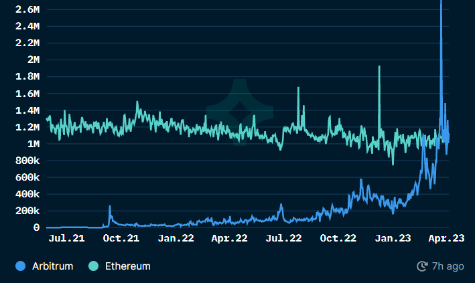Screen dimensions: 475x283
Task: Select the 'Jan.22' x-axis label
Action: tap(176, 238)
